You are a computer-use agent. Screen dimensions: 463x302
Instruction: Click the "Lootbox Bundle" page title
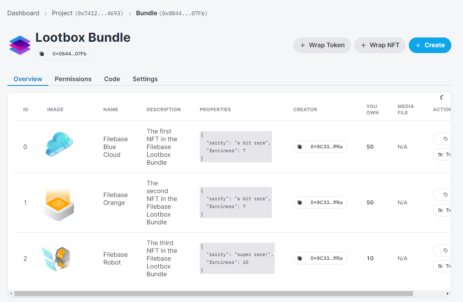(83, 37)
